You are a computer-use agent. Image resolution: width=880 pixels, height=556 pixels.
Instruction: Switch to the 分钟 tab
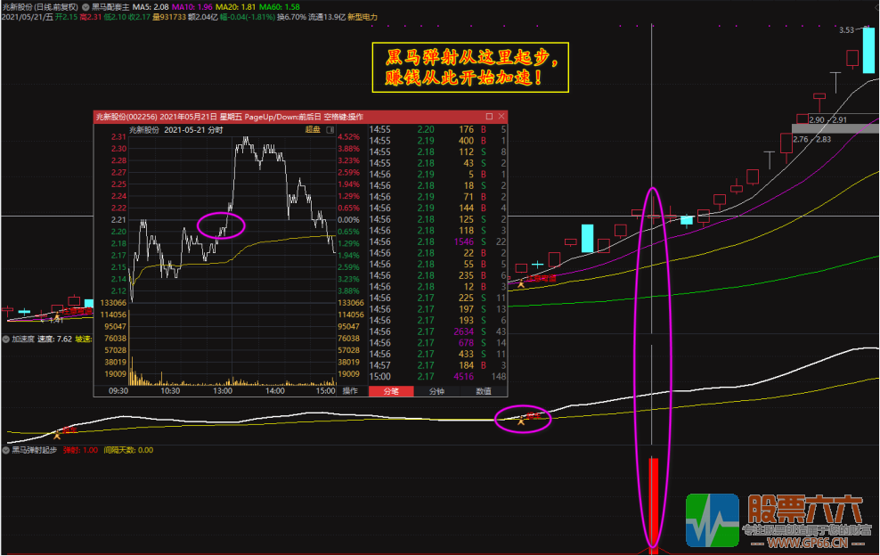tap(436, 391)
